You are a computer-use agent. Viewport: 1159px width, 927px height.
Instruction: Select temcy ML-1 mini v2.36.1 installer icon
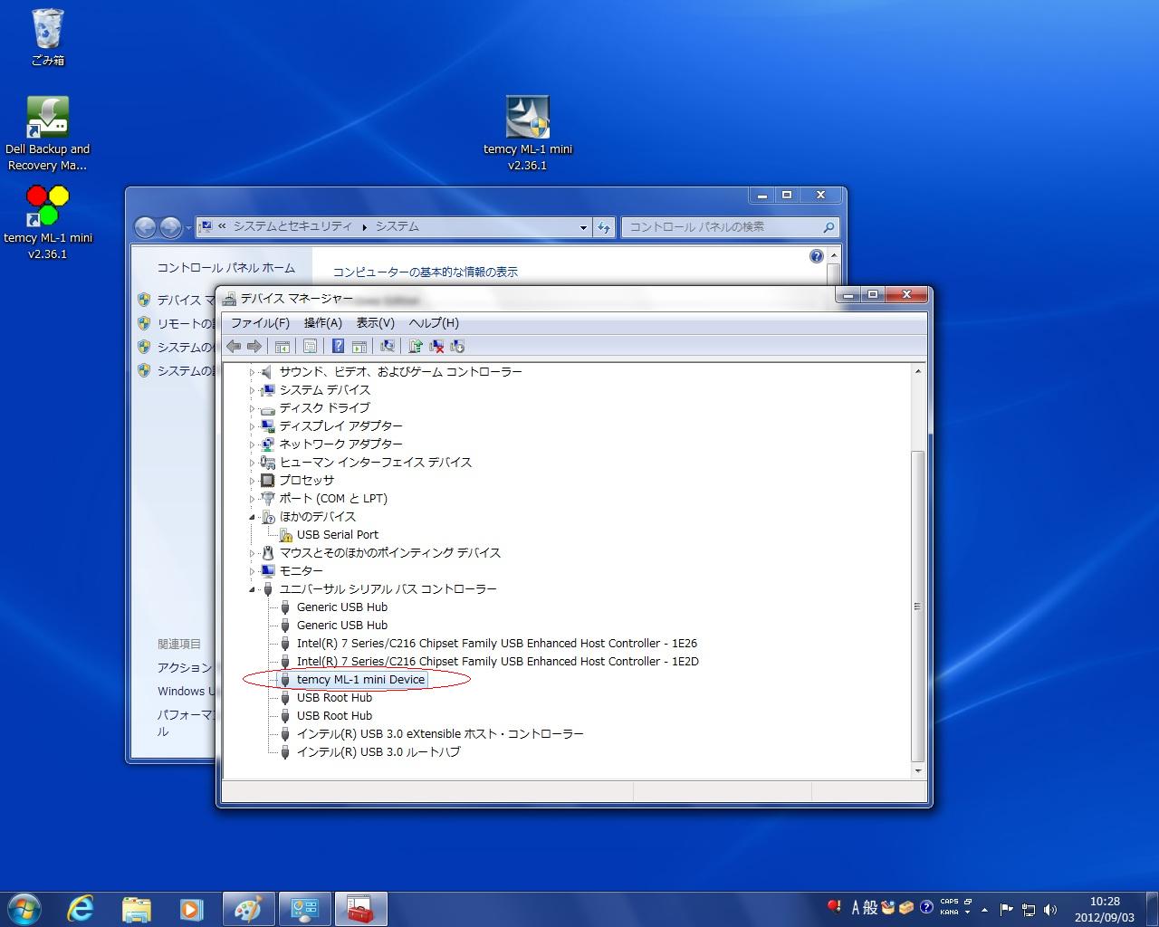[528, 134]
